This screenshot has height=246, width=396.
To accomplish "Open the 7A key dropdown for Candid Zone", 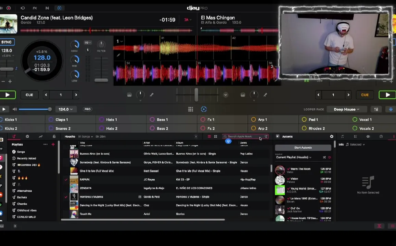I will coord(188,20).
